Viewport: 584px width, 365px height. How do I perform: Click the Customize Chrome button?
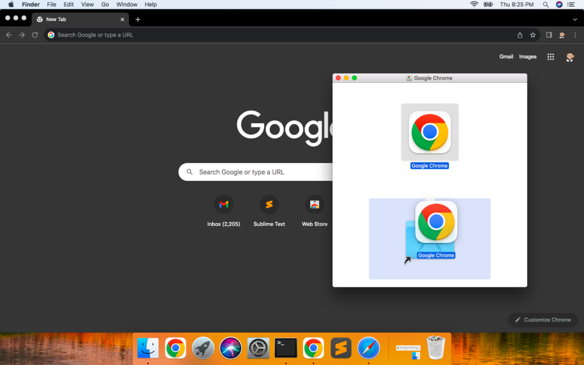[542, 320]
